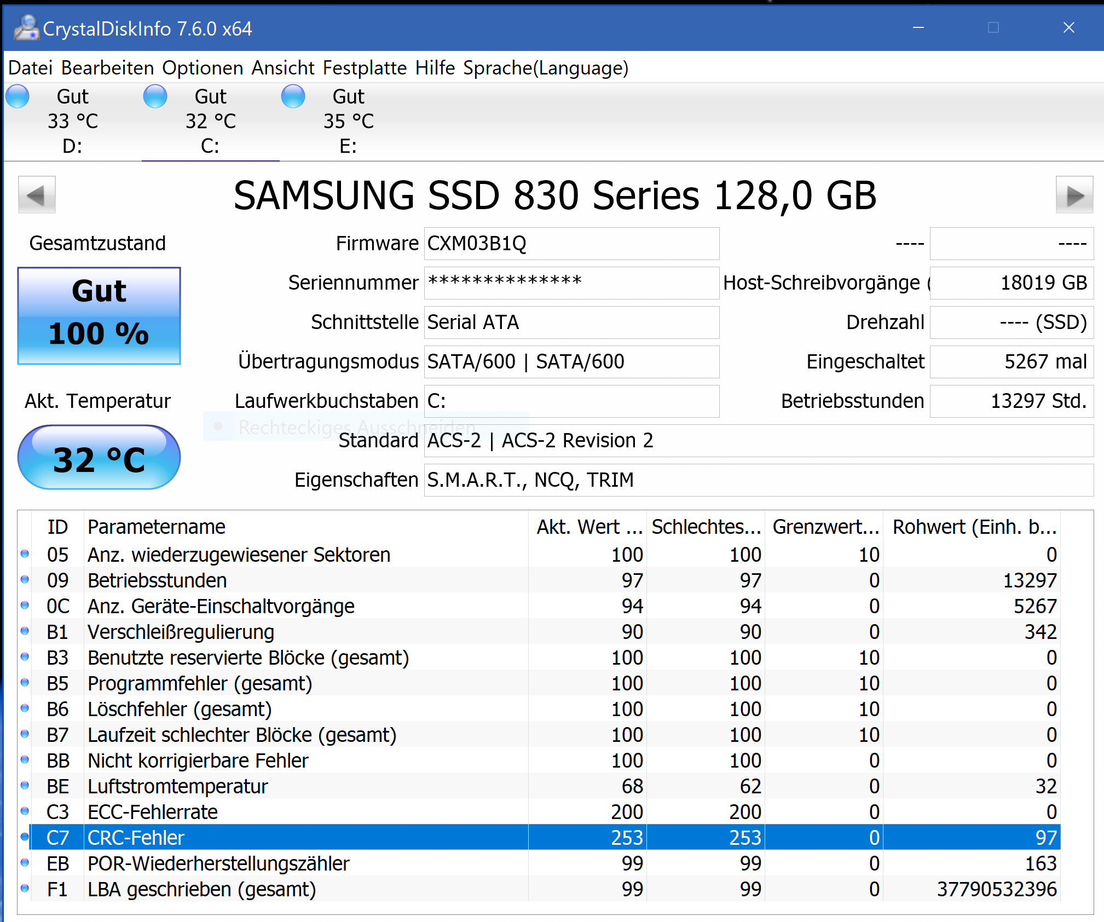Click the 32 °C temperature button

coord(99,458)
